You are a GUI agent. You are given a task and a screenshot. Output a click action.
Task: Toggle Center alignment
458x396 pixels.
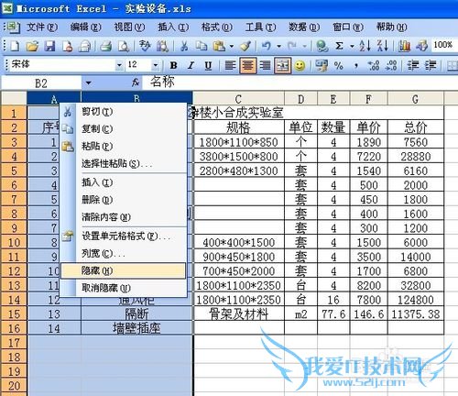[247, 65]
